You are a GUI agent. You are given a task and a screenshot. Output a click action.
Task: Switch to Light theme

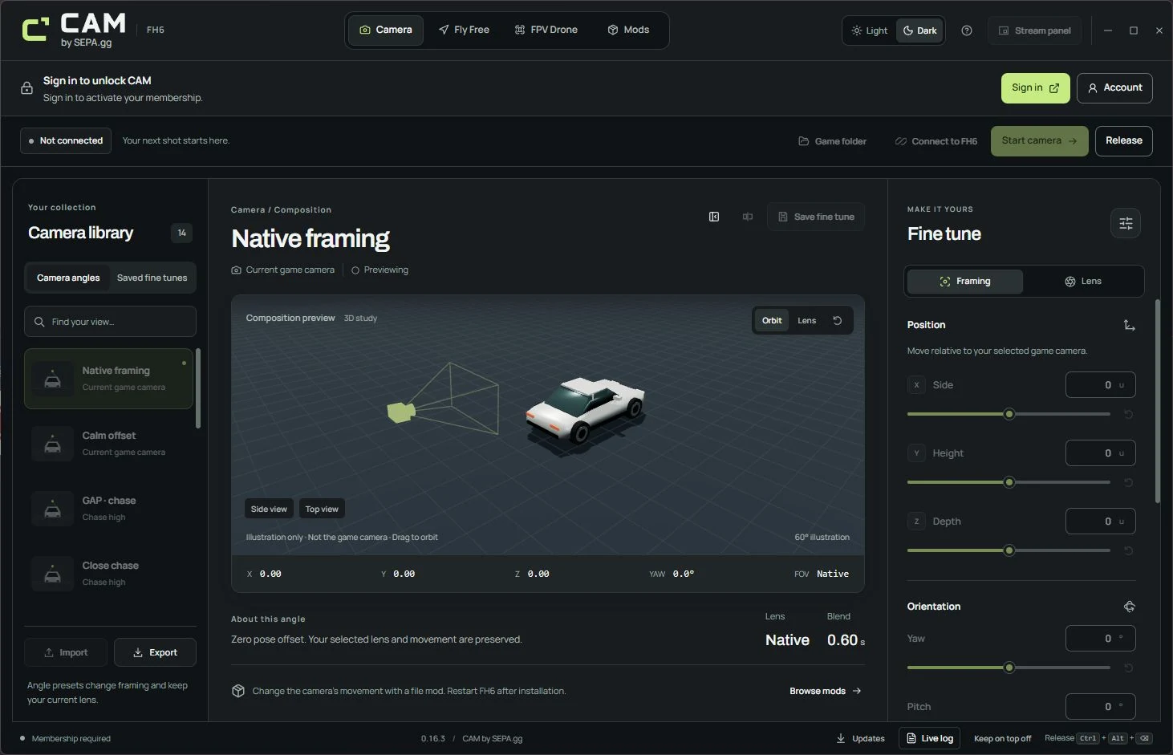(870, 30)
